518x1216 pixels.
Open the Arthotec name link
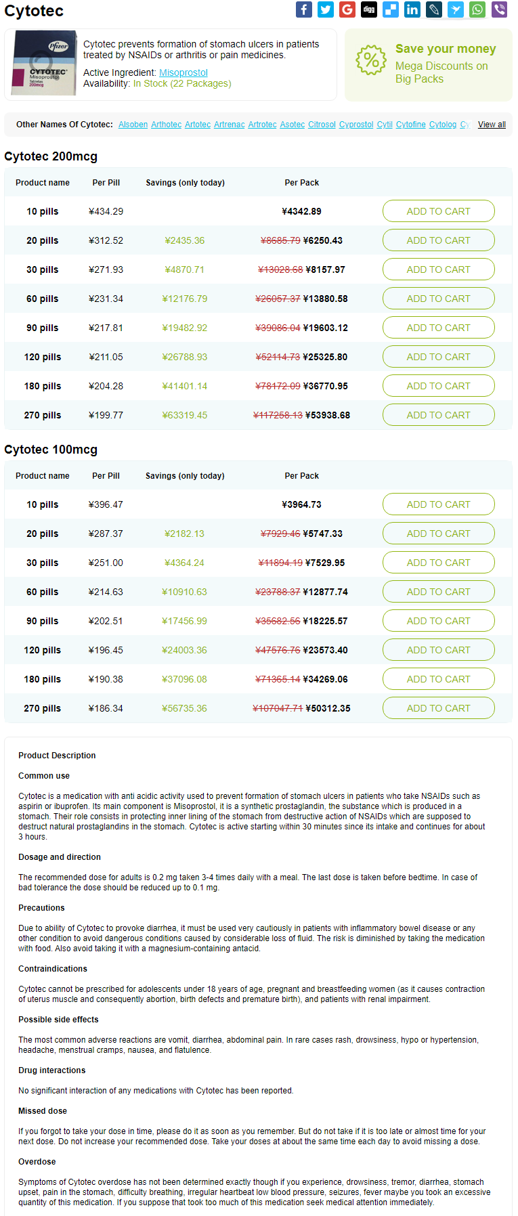(x=166, y=125)
